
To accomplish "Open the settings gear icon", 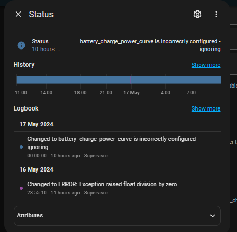I will click(197, 14).
